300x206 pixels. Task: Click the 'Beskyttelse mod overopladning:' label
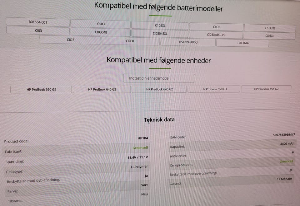(x=193, y=174)
